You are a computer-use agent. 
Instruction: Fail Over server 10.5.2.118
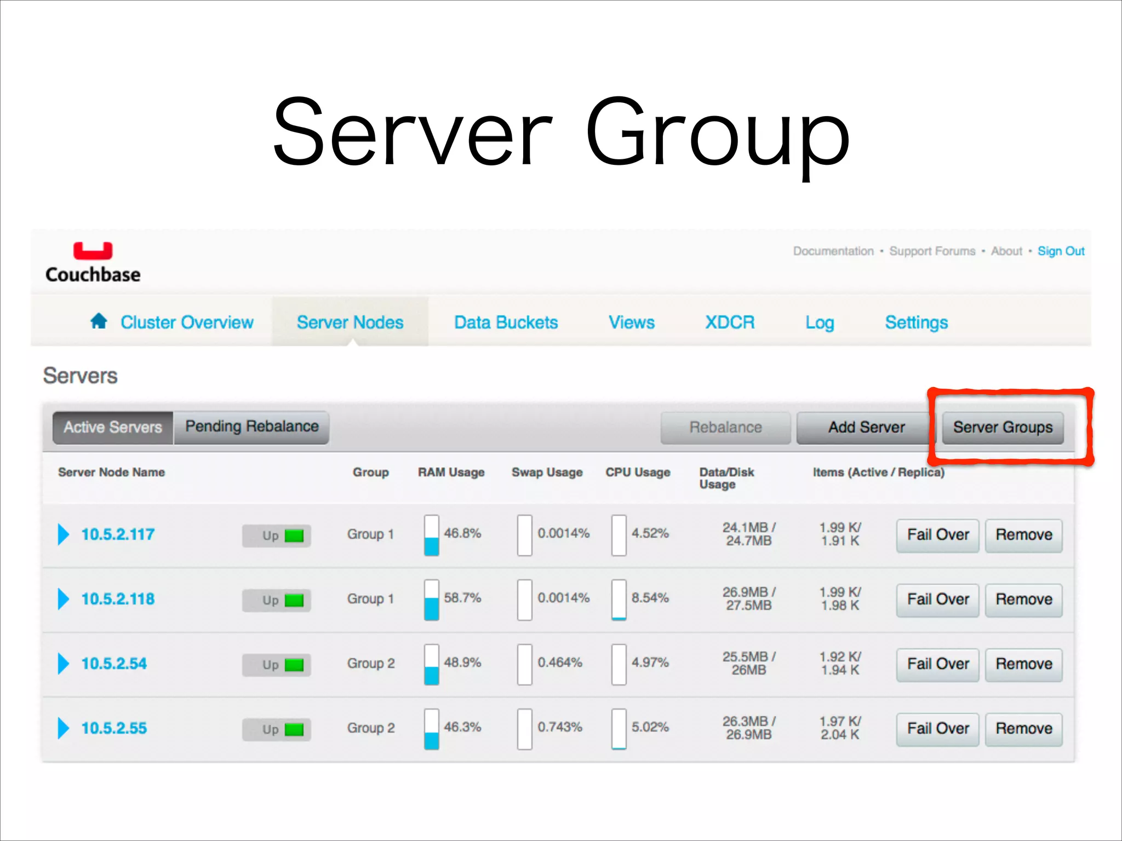pos(938,600)
